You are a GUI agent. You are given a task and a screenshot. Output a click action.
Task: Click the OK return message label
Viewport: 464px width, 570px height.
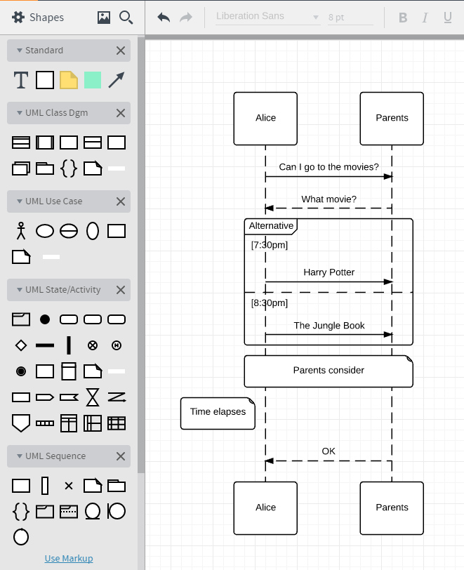click(329, 451)
